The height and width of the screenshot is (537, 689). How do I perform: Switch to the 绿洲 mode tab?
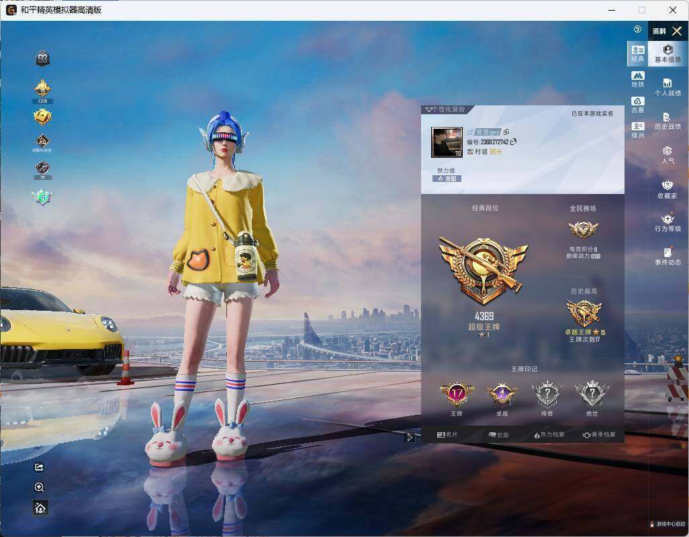[637, 130]
